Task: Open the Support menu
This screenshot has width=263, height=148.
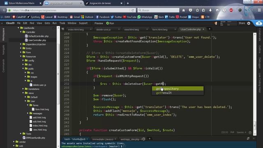Action: click(x=83, y=23)
